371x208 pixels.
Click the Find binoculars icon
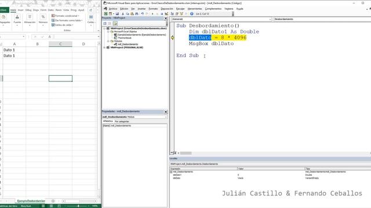137,14
